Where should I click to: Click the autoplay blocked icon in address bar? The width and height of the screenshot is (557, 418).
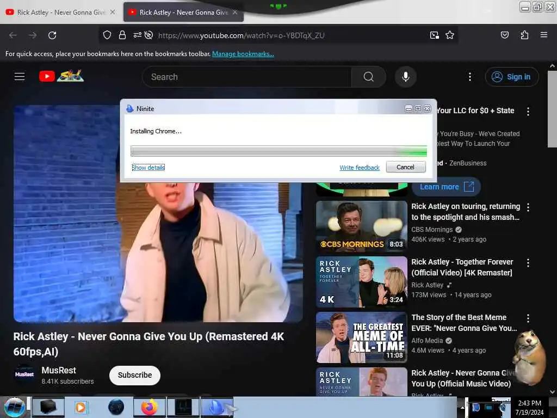(149, 35)
